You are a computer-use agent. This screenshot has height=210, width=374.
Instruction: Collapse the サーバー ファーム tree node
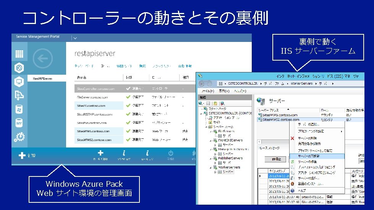click(x=206, y=127)
